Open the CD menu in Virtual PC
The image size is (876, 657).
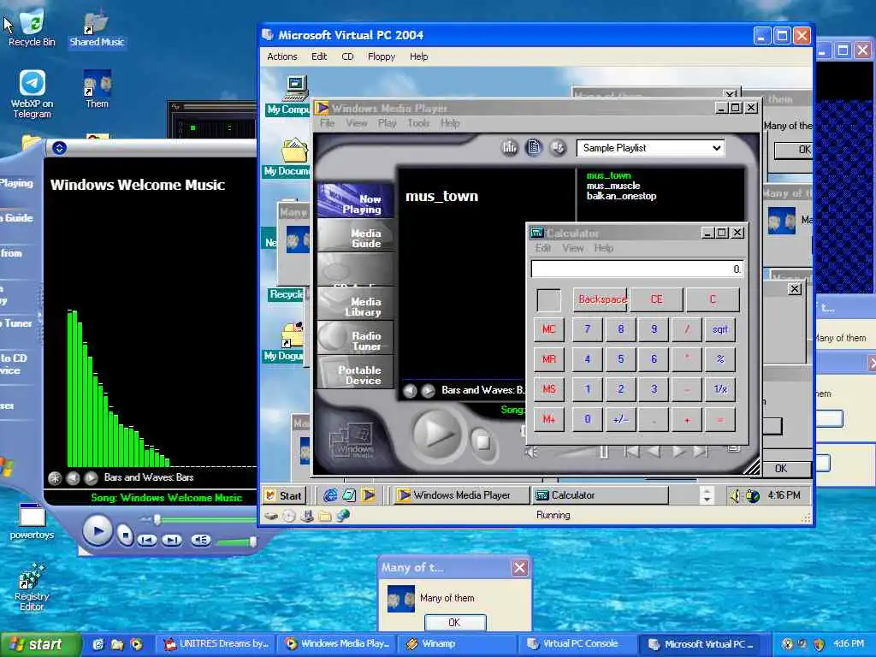pos(347,56)
